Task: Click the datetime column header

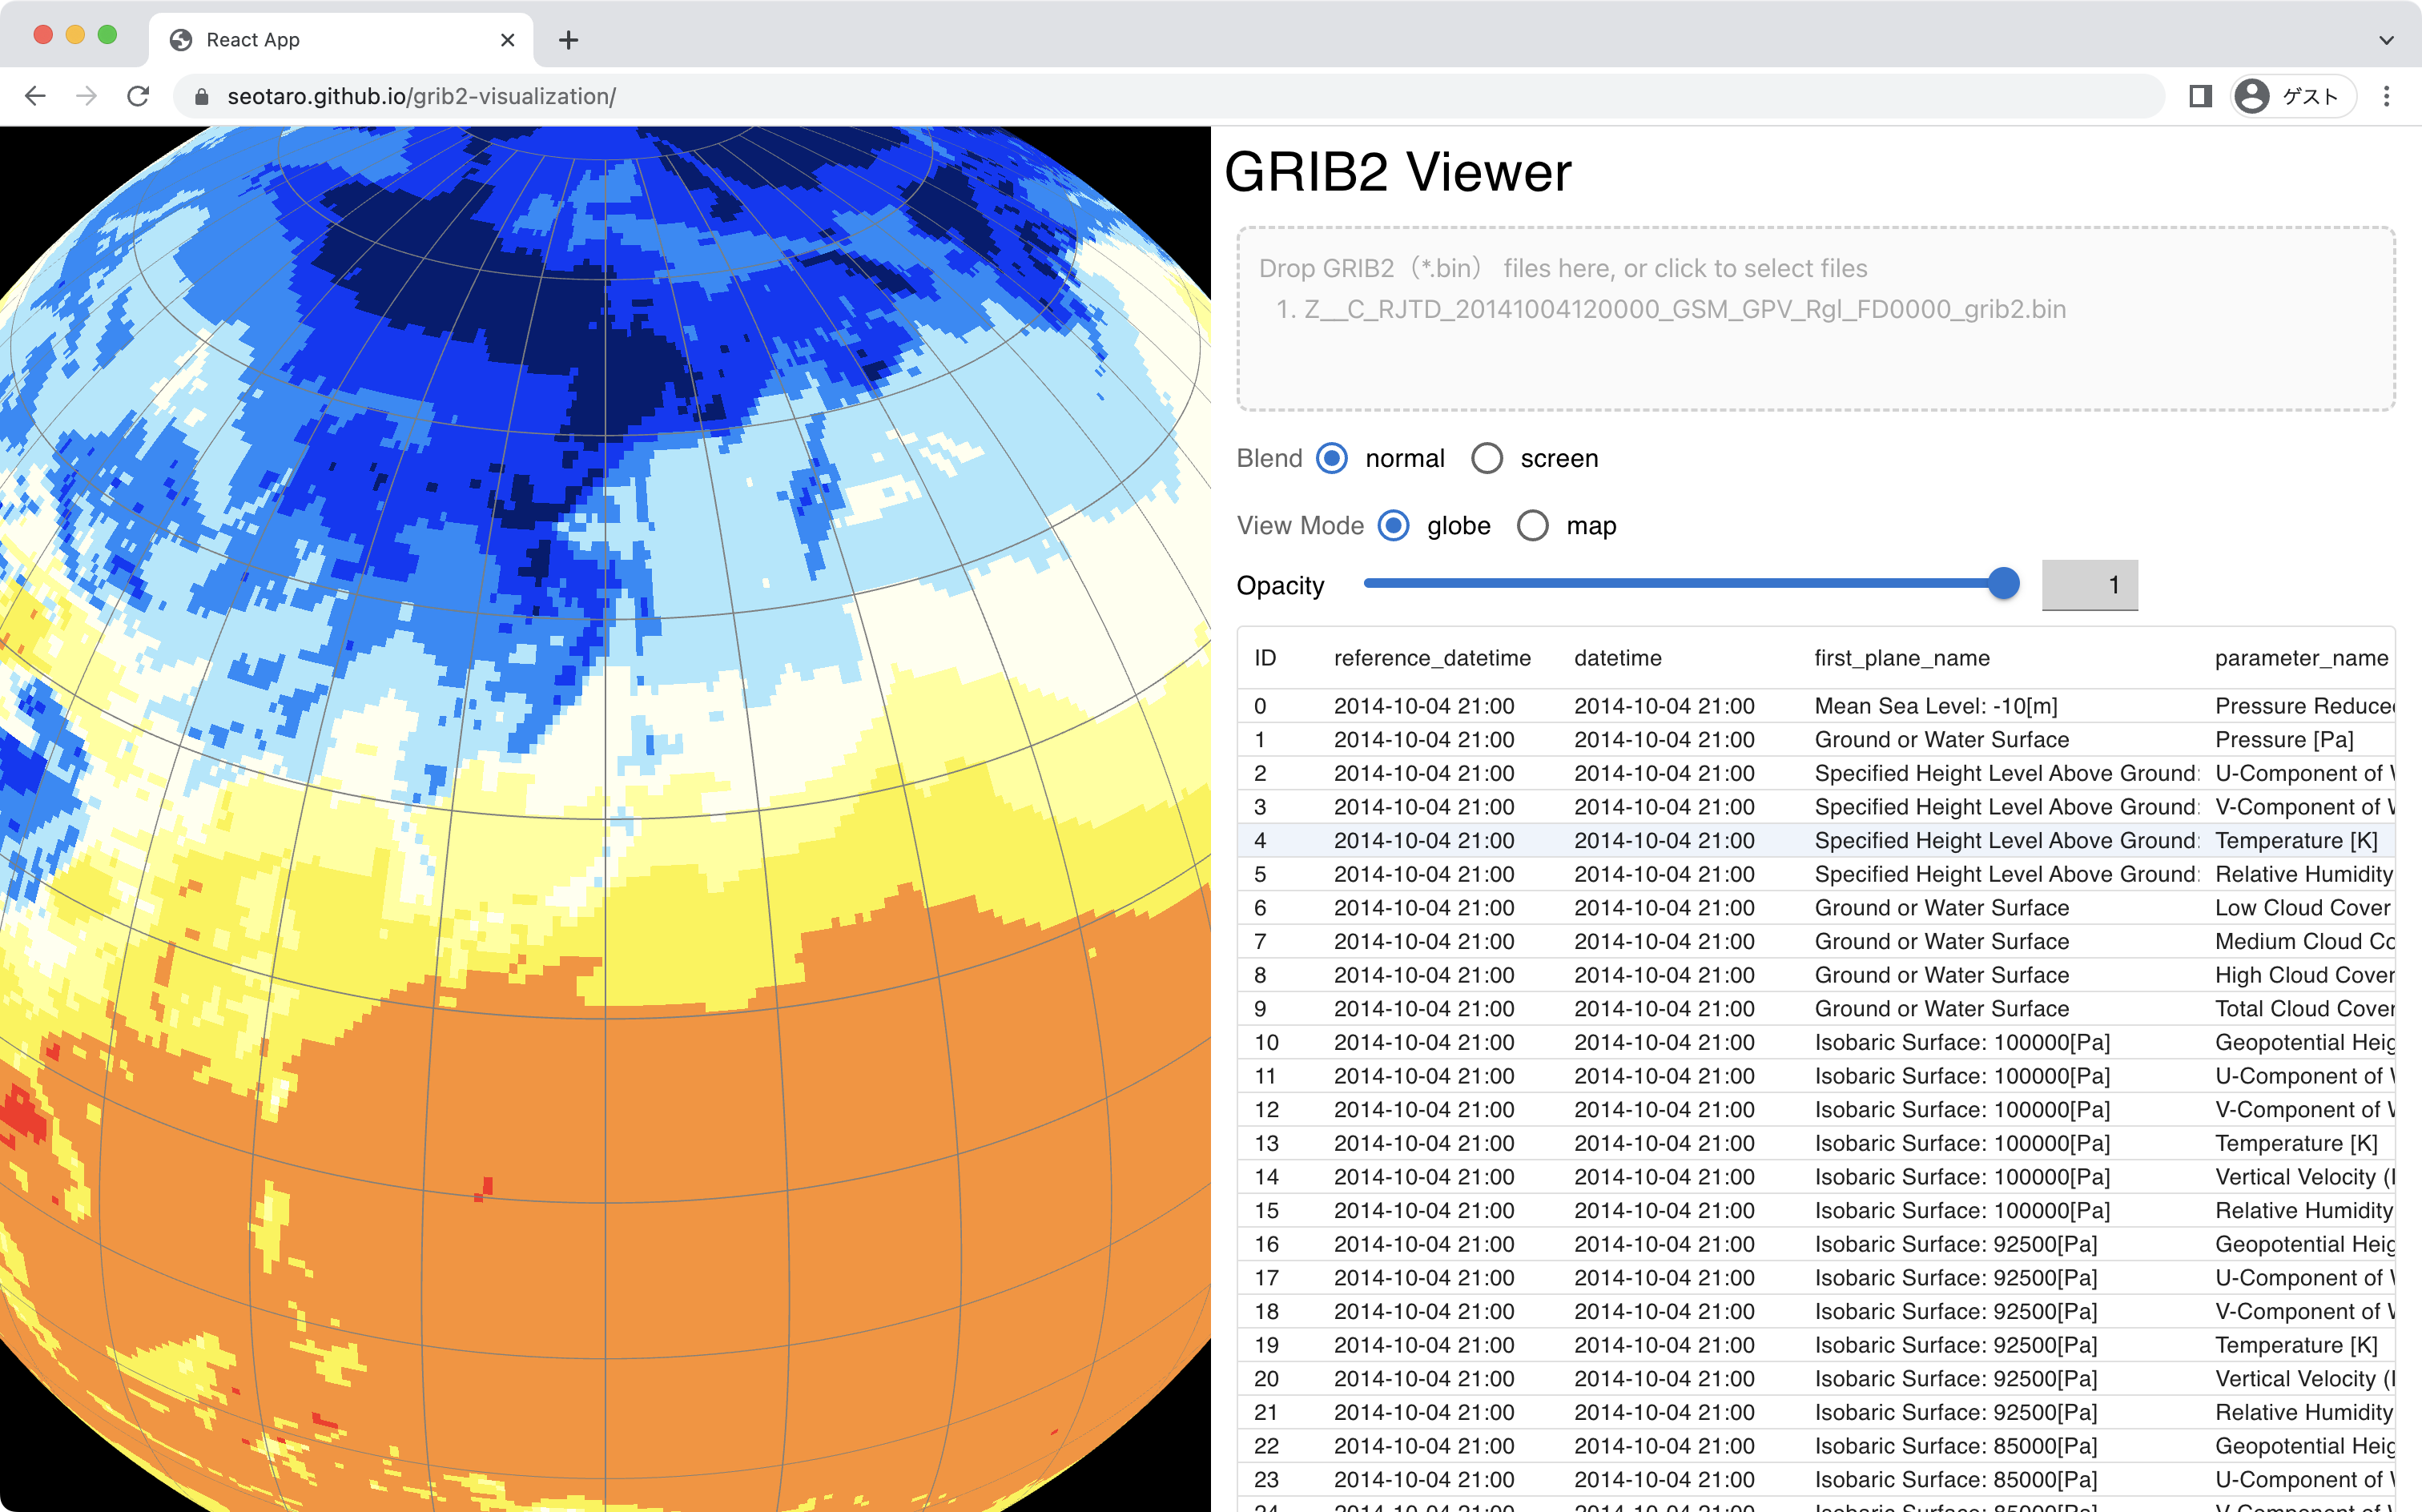Action: 1617,657
